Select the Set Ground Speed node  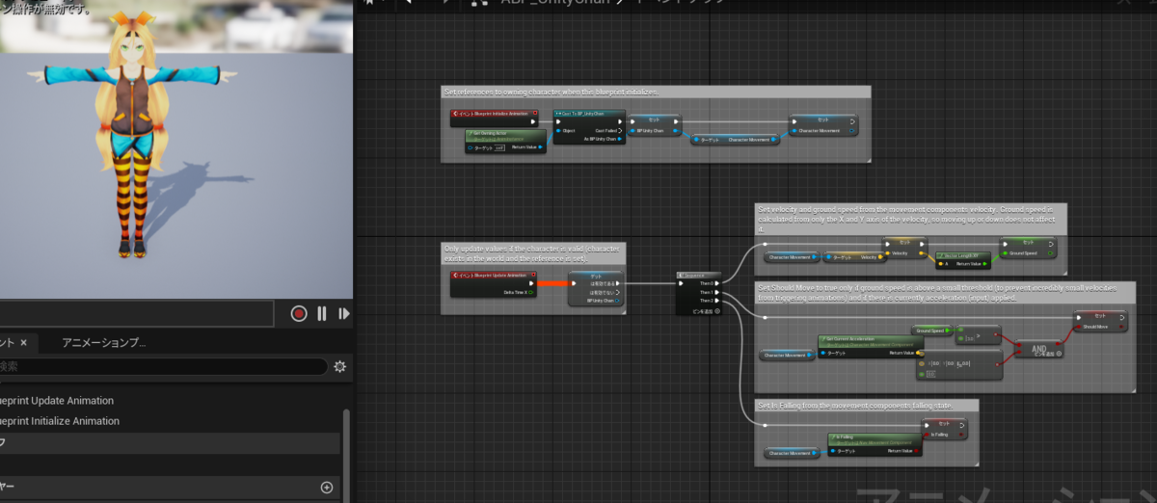point(1027,249)
